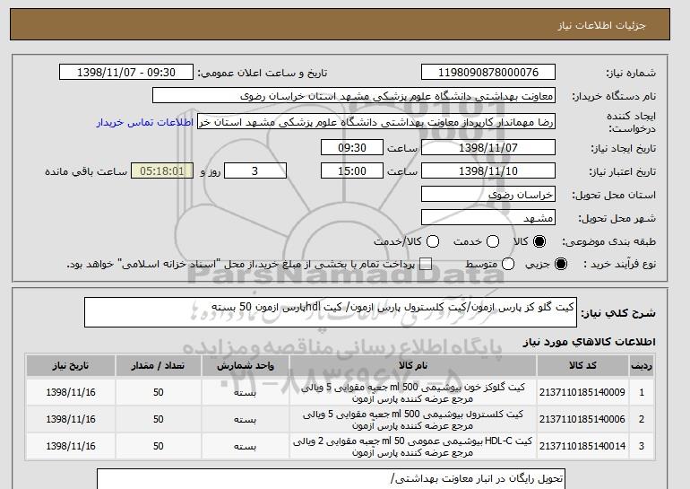Click the کیت گلوکز خون item name

coord(413,392)
